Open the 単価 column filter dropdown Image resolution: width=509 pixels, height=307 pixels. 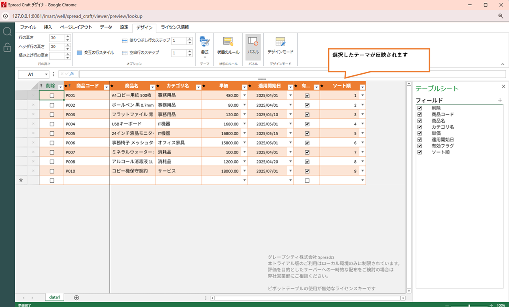(244, 87)
